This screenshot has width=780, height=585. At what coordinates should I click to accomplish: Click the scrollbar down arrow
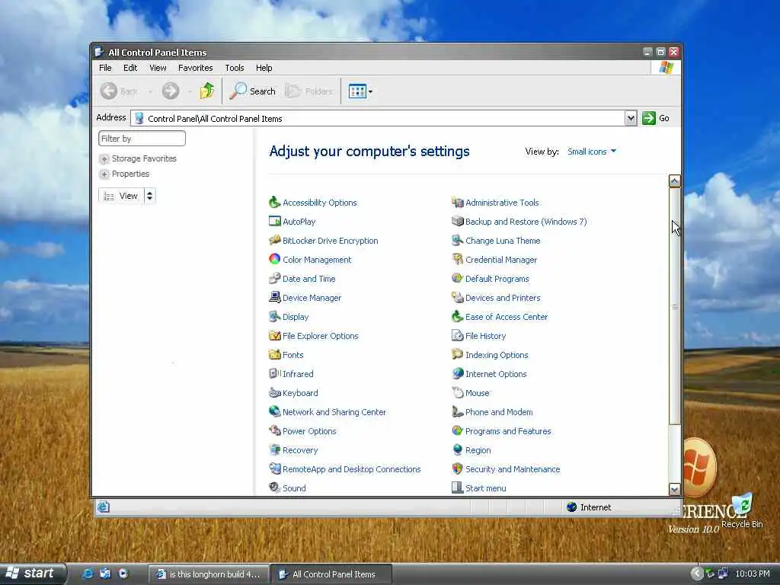pos(675,489)
